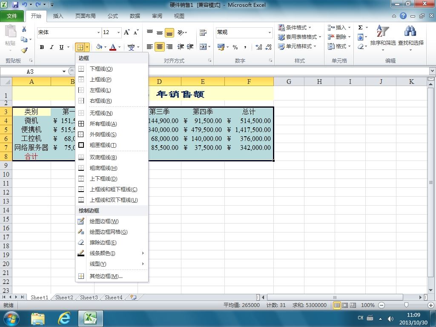Toggle Italic formatting
The image size is (436, 327).
pos(52,47)
